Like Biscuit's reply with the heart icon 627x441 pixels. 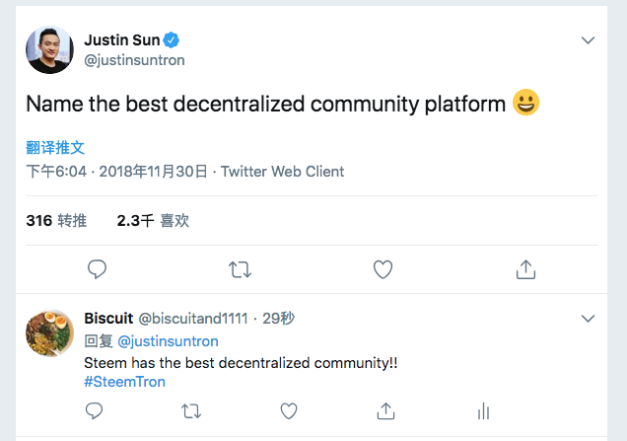click(288, 411)
